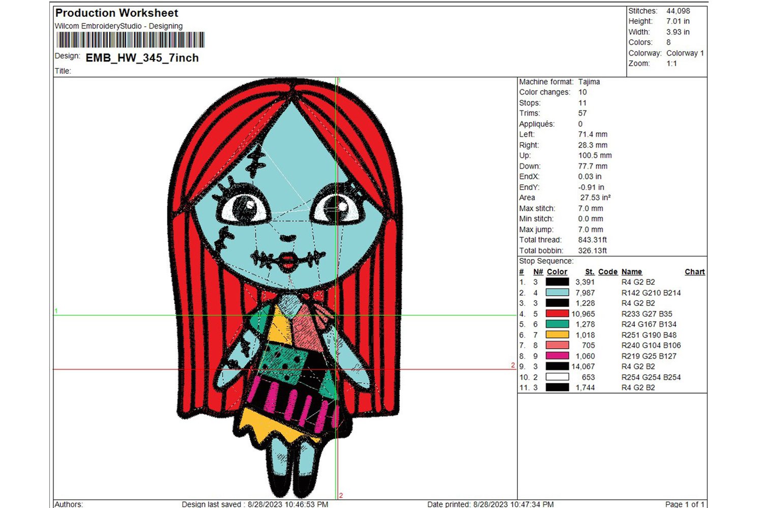Select the down extent '77.7 mm'
The image size is (763, 508).
pyautogui.click(x=593, y=166)
